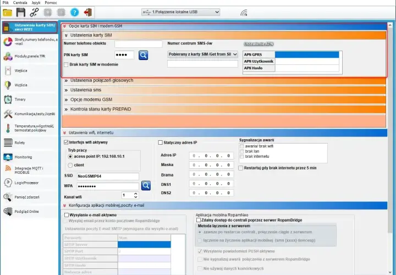Check brak internetu signalling option
The height and width of the screenshot is (275, 396).
242,157
